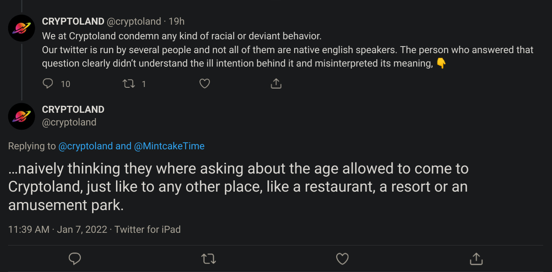
Task: Click the pointing-down emoji in the parent tweet
Action: click(441, 63)
